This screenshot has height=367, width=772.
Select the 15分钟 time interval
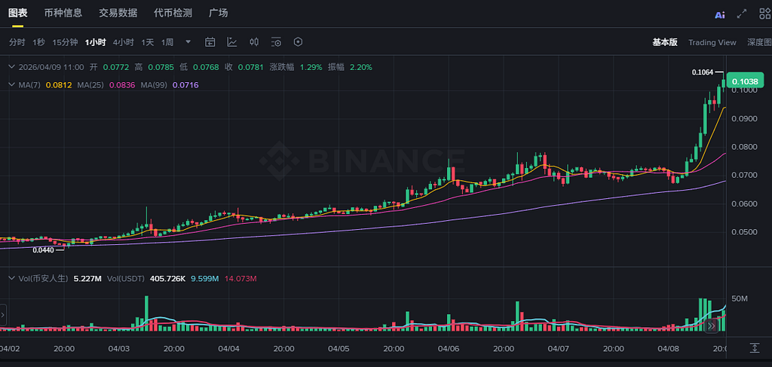click(65, 42)
